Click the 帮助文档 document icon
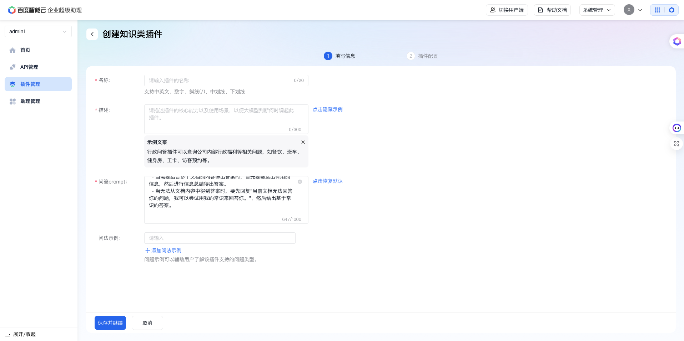The width and height of the screenshot is (684, 341). 540,10
